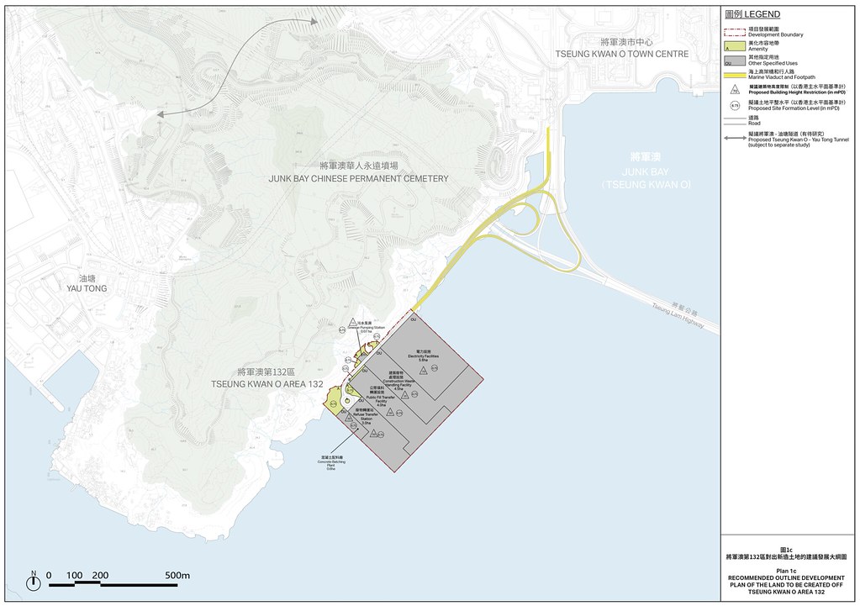The width and height of the screenshot is (860, 606).
Task: Click the Proposed Building Height Restriction legend text
Action: click(797, 92)
